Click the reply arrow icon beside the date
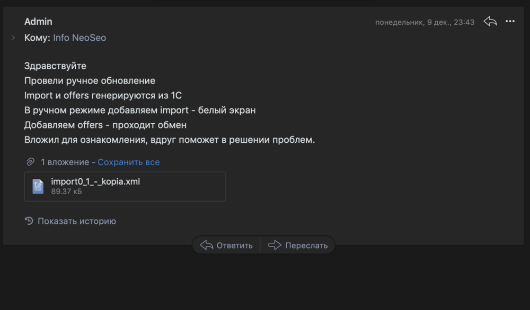 coord(490,22)
